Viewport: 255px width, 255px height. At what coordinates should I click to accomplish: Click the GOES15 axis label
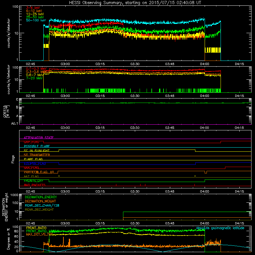point(5,111)
